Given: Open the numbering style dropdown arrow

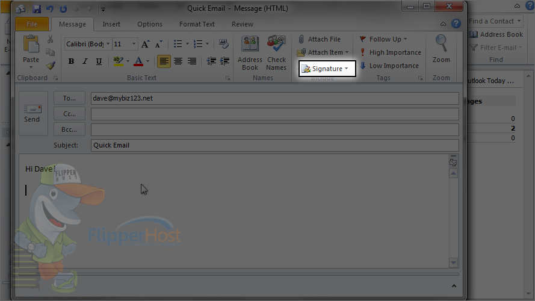Looking at the screenshot, I should click(x=207, y=44).
